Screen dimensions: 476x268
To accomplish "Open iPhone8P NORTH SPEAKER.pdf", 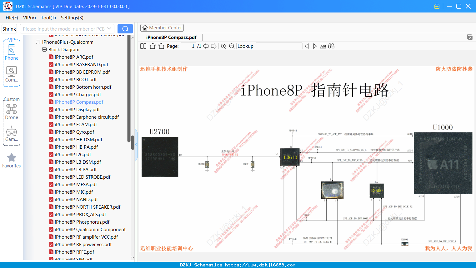I will pos(88,207).
